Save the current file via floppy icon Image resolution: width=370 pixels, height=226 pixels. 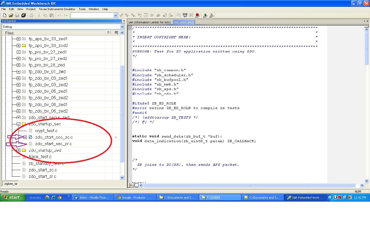tap(17, 15)
